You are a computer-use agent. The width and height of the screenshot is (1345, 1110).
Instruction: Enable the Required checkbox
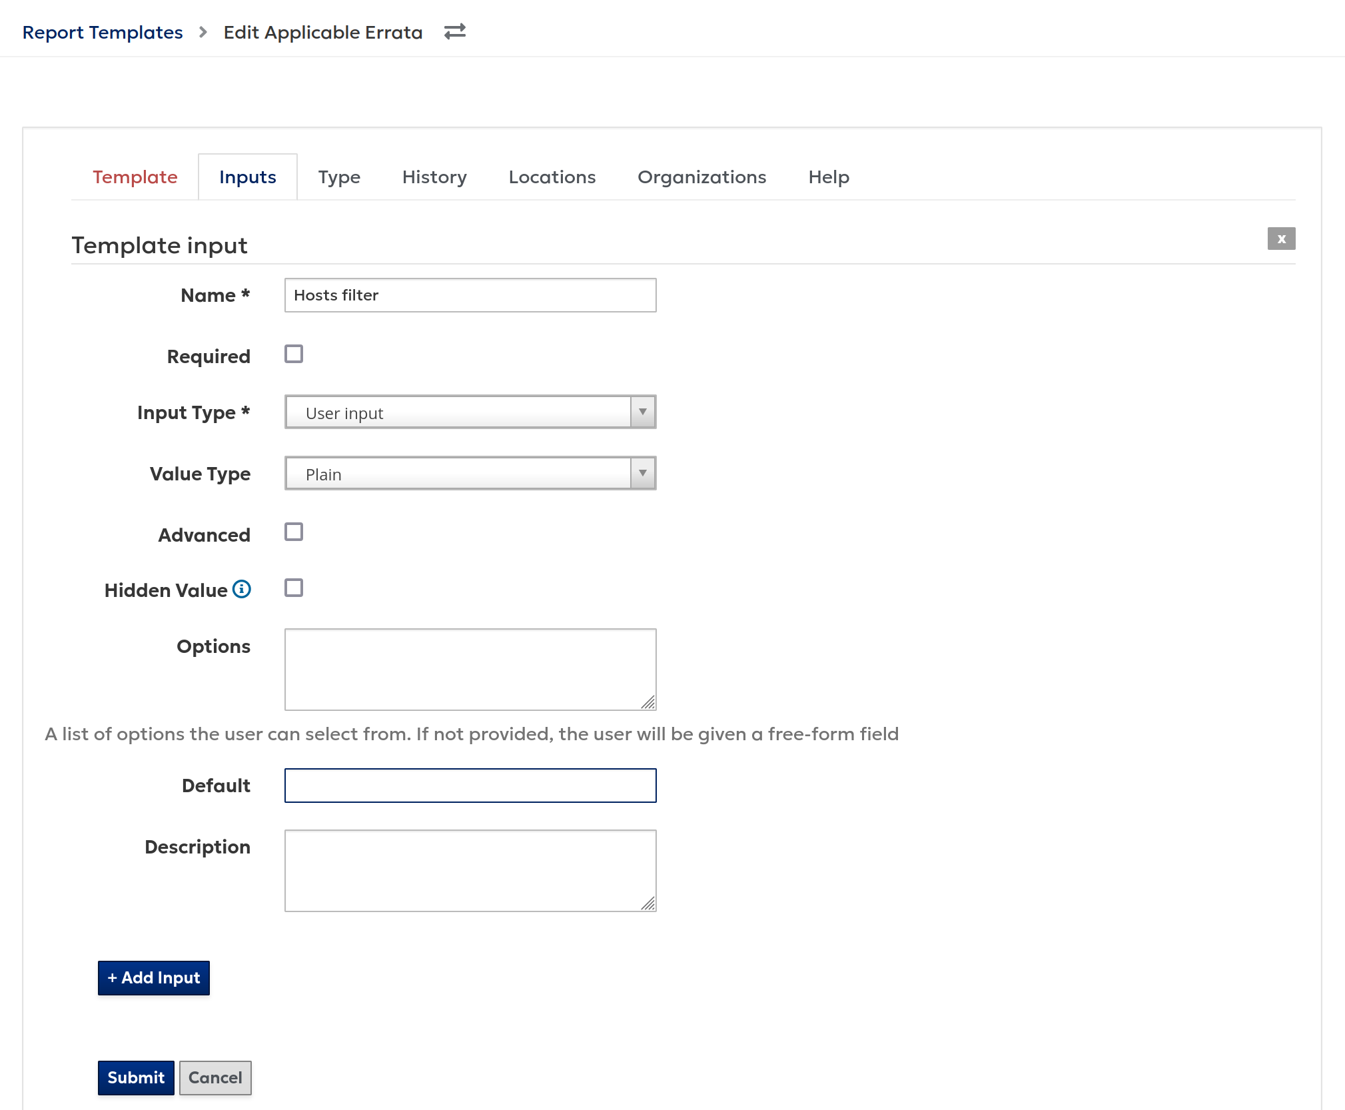tap(293, 353)
